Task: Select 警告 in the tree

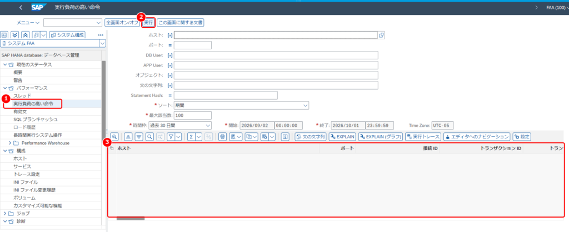Action: click(18, 80)
